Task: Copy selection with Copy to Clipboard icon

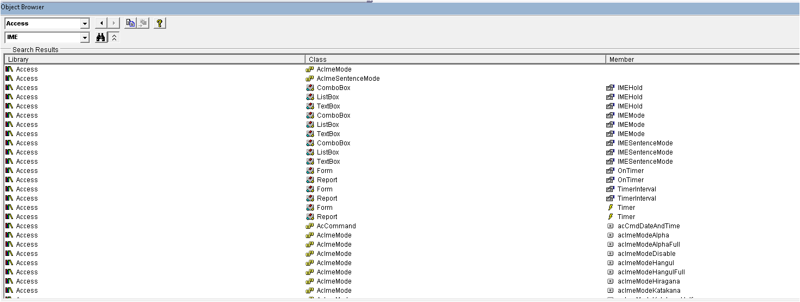Action: (130, 23)
